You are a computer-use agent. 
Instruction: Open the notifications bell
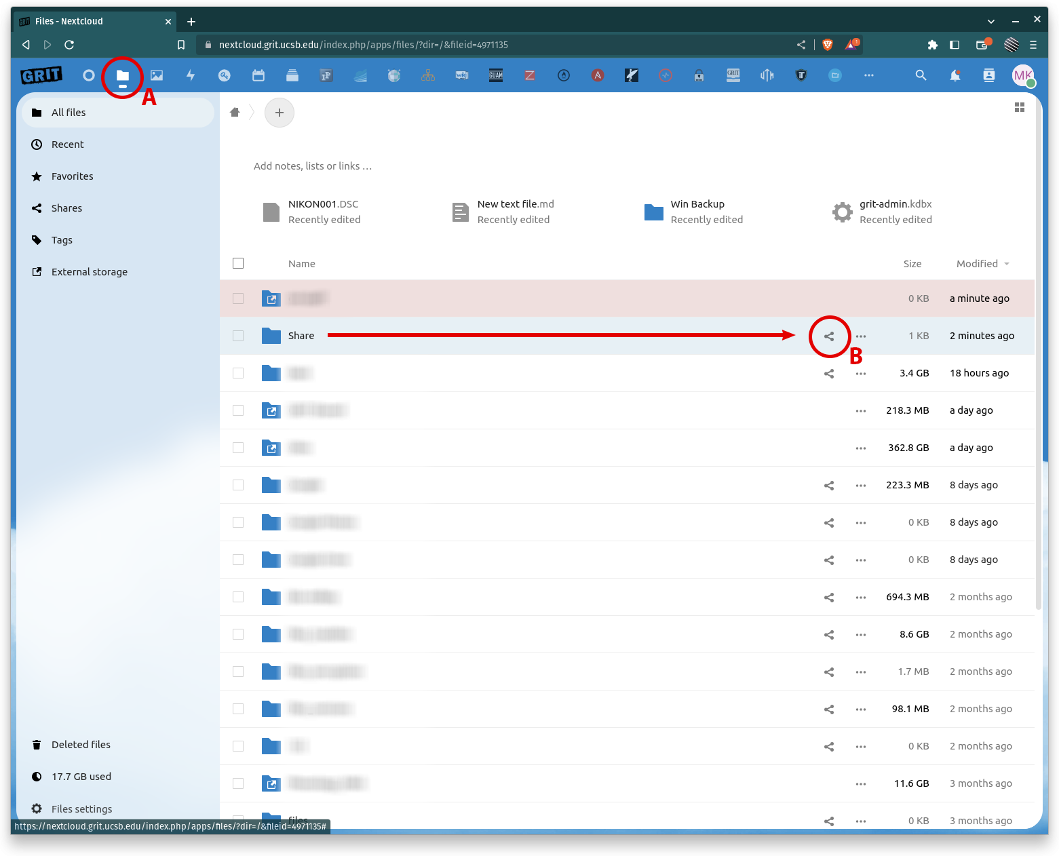coord(955,75)
